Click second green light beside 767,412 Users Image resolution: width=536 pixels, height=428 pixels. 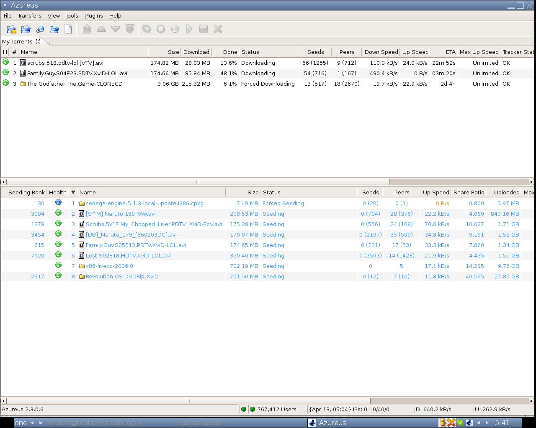(x=252, y=409)
